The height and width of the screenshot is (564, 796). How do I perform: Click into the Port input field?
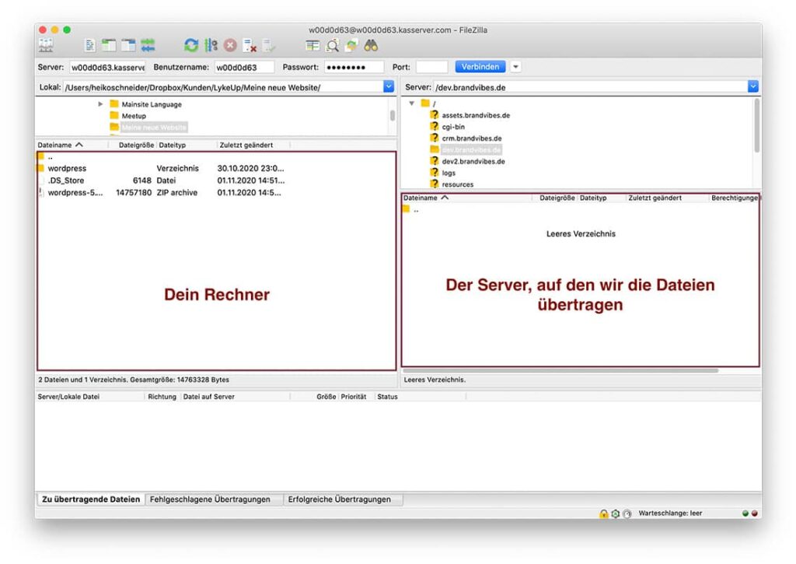click(x=434, y=66)
